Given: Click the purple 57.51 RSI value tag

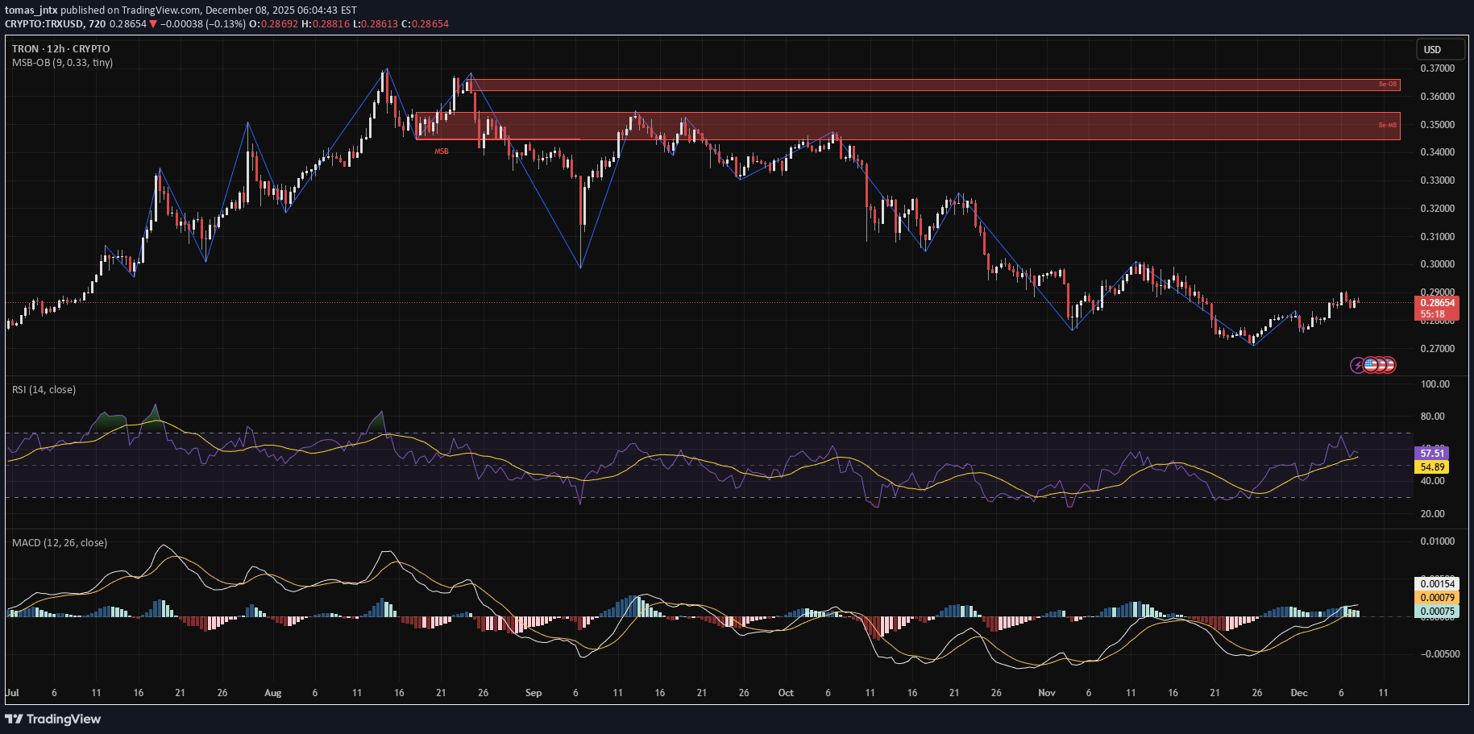Looking at the screenshot, I should point(1431,454).
